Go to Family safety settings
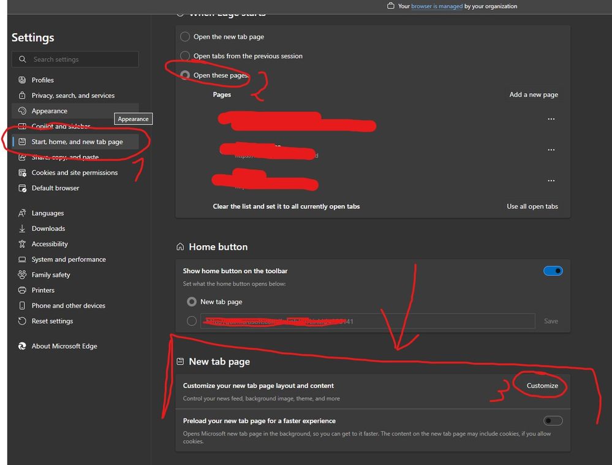 [75, 274]
